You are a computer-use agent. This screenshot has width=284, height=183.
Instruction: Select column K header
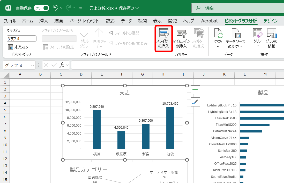pos(224,74)
